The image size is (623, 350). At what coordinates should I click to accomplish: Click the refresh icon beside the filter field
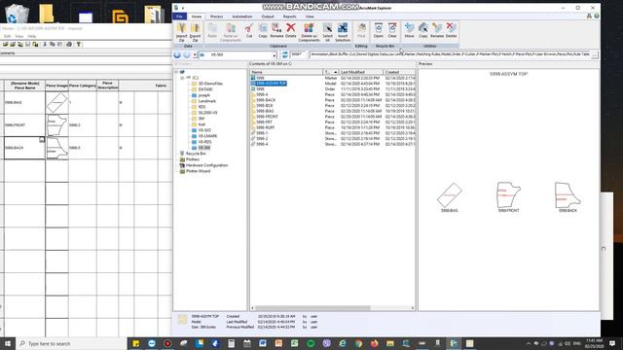[x=285, y=54]
